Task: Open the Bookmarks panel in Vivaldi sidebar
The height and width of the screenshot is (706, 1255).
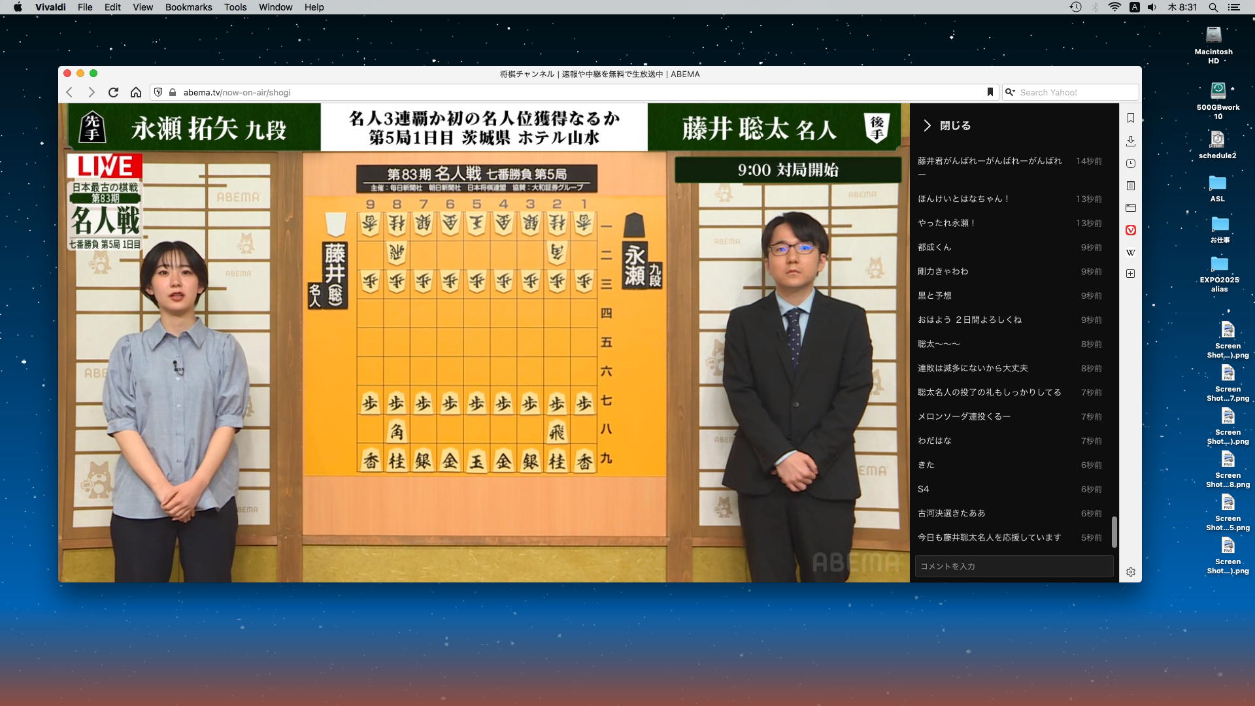Action: (x=1131, y=118)
